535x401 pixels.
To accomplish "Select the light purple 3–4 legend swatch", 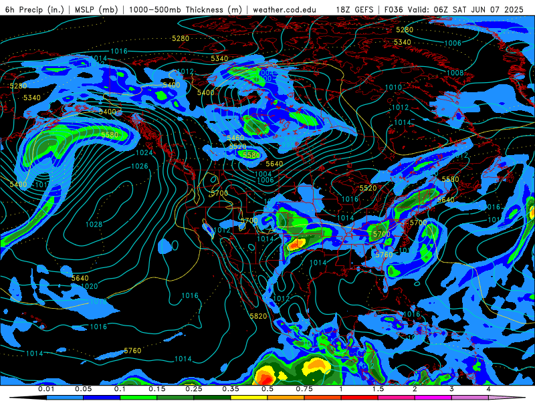I will click(470, 398).
